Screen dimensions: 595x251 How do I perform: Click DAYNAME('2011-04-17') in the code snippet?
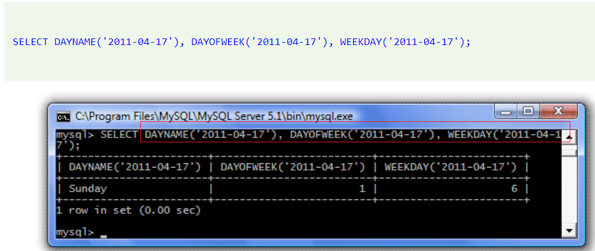(117, 41)
